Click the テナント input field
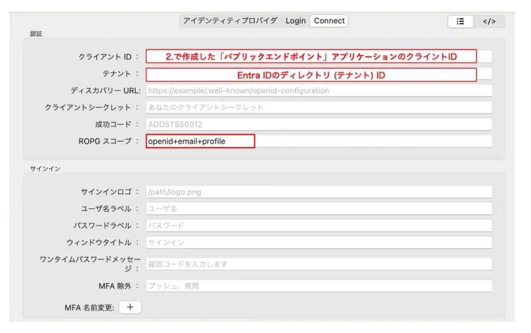 318,75
